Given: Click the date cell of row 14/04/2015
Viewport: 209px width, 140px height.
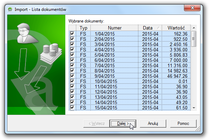Looking at the screenshot, I should pyautogui.click(x=150, y=102).
